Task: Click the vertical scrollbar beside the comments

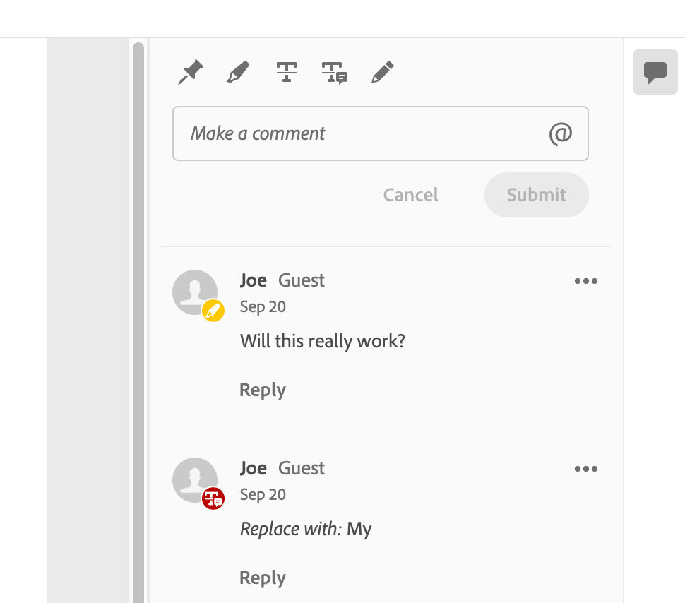Action: coord(138,318)
